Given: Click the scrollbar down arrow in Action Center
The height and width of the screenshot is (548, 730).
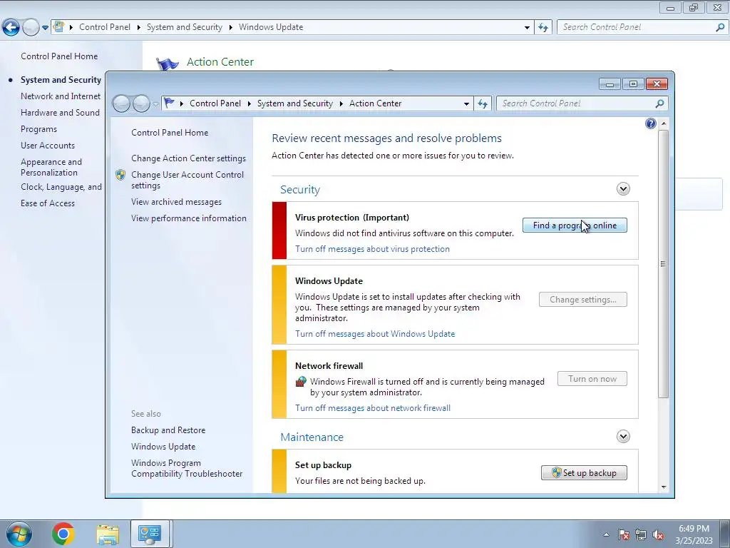Looking at the screenshot, I should 664,487.
